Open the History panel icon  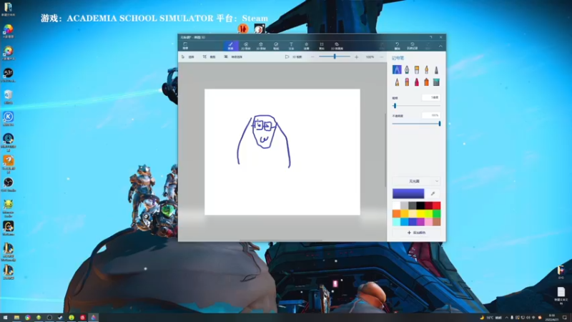(x=413, y=46)
